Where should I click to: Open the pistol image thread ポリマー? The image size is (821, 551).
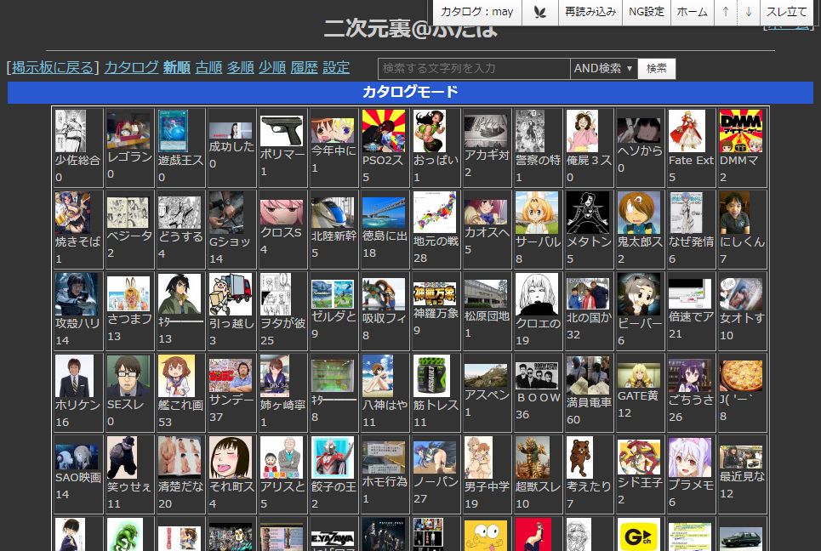coord(282,131)
